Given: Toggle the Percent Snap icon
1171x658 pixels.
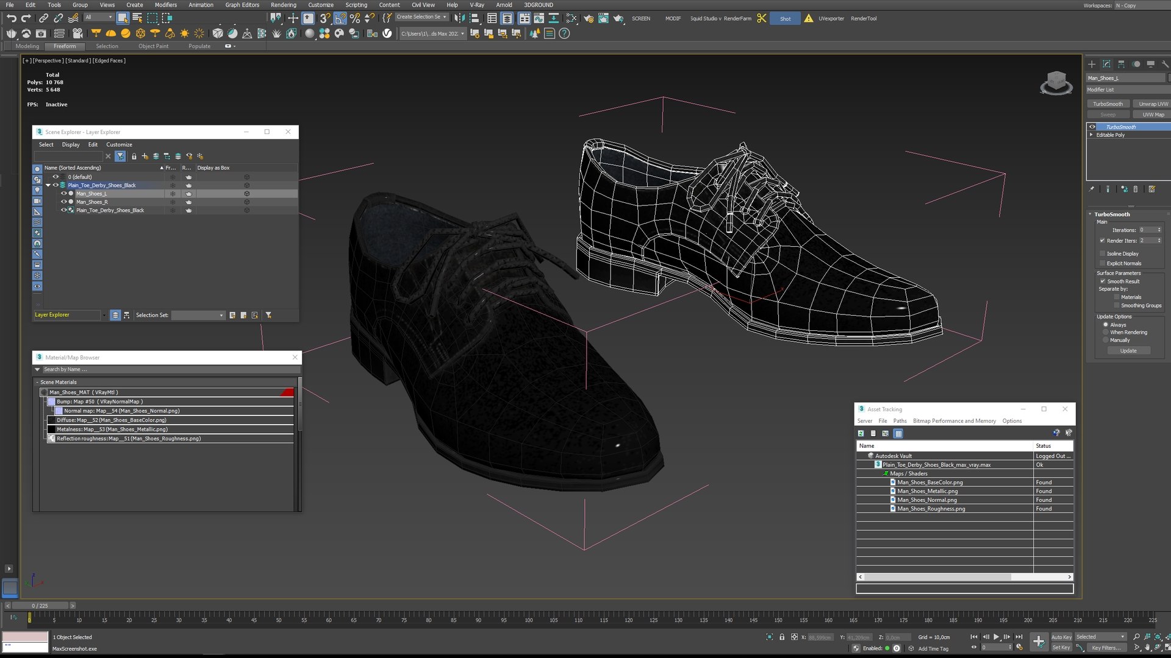Looking at the screenshot, I should pyautogui.click(x=355, y=18).
